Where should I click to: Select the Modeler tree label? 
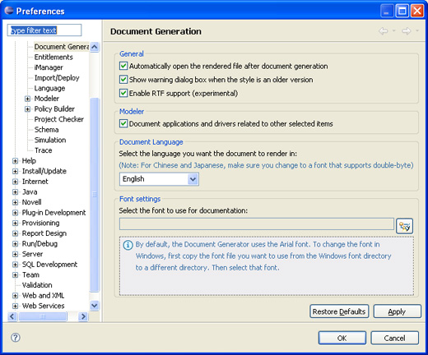click(47, 99)
